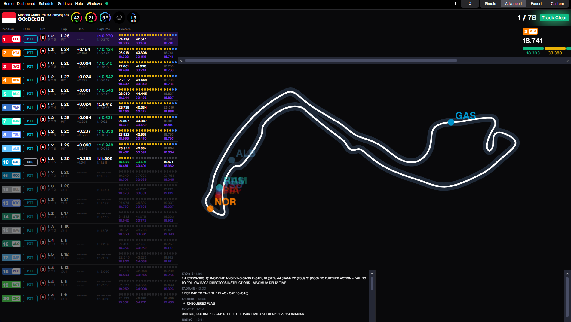
Task: Click the horizontal timeline scrollbar thumb
Action: (x=321, y=60)
